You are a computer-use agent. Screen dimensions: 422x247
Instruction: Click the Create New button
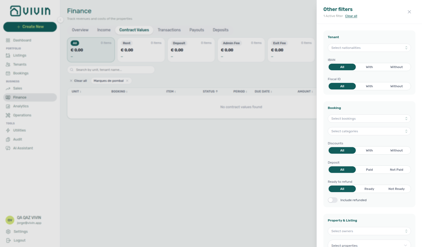coord(30,27)
